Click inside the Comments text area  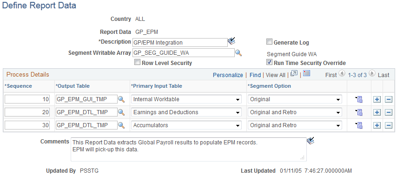189,149
